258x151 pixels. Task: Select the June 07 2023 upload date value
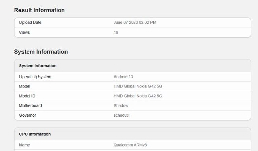(x=135, y=23)
